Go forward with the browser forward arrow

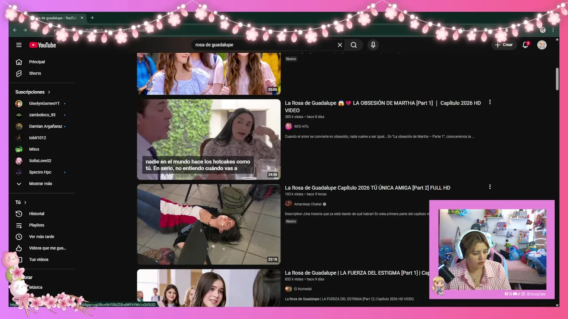(25, 30)
